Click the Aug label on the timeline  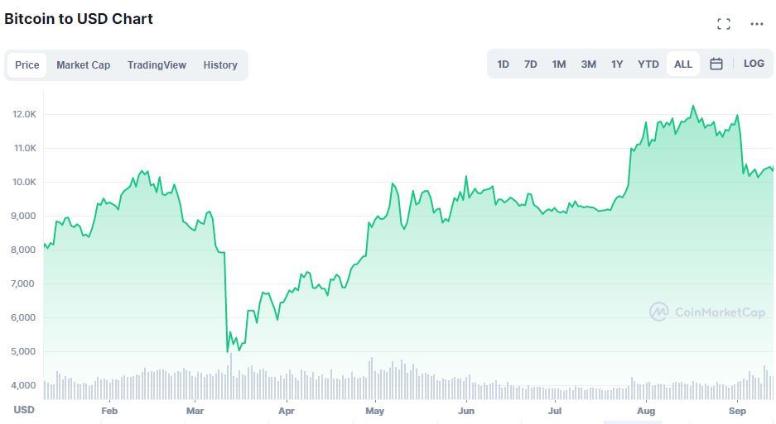pos(646,411)
